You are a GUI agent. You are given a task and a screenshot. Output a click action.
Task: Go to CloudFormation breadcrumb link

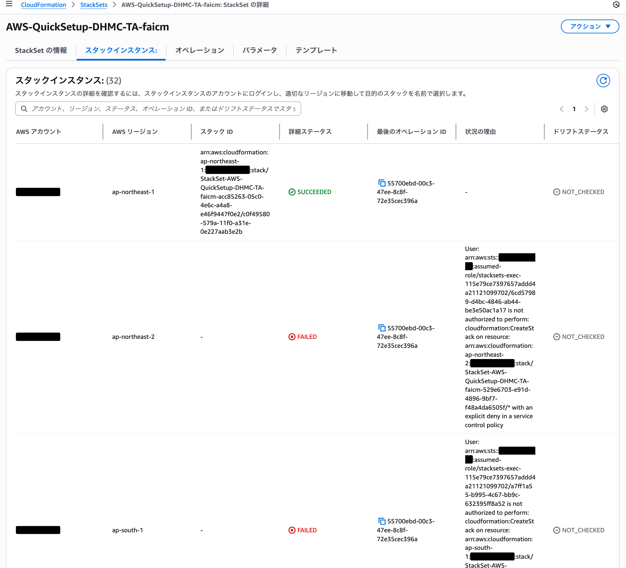(x=43, y=5)
